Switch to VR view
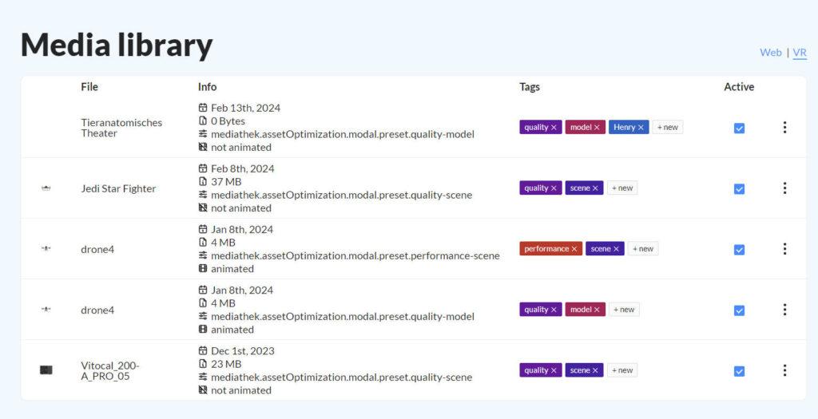The image size is (818, 419). (x=800, y=52)
